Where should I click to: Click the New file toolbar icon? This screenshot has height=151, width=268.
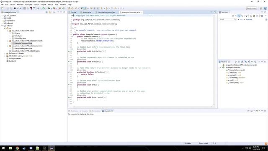2,8
